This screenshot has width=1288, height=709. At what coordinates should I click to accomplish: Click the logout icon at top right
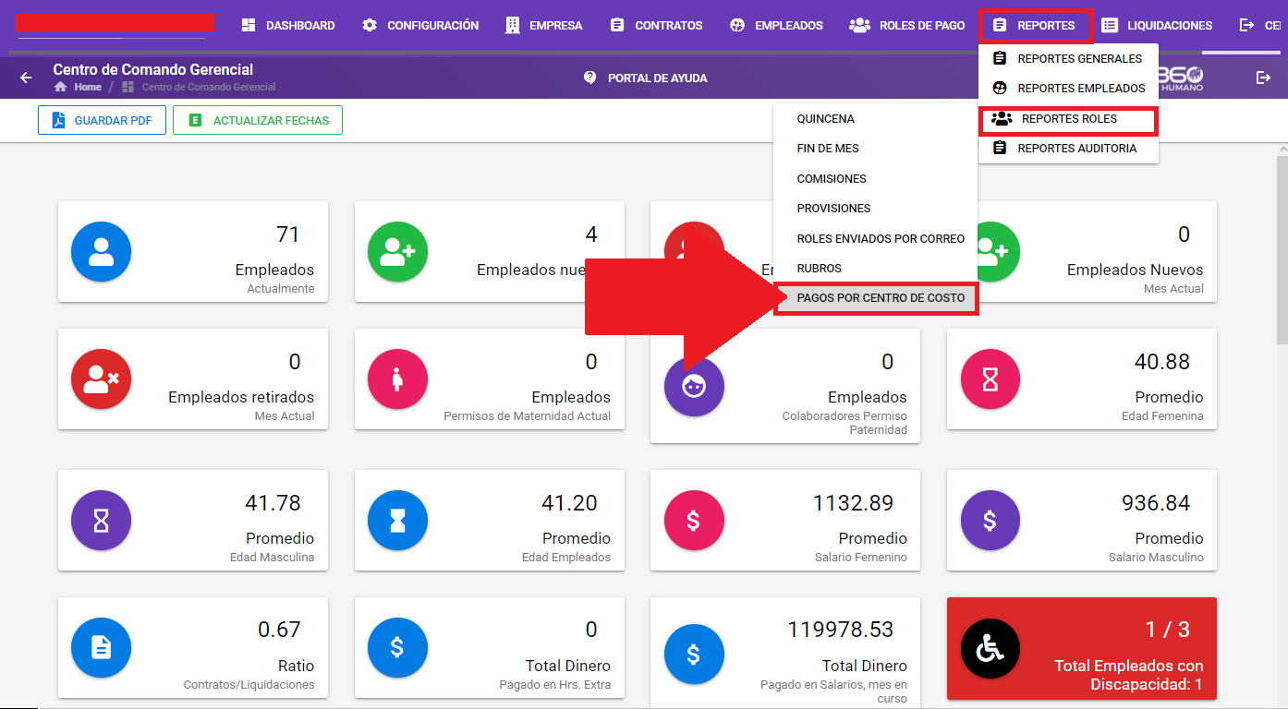pyautogui.click(x=1264, y=78)
